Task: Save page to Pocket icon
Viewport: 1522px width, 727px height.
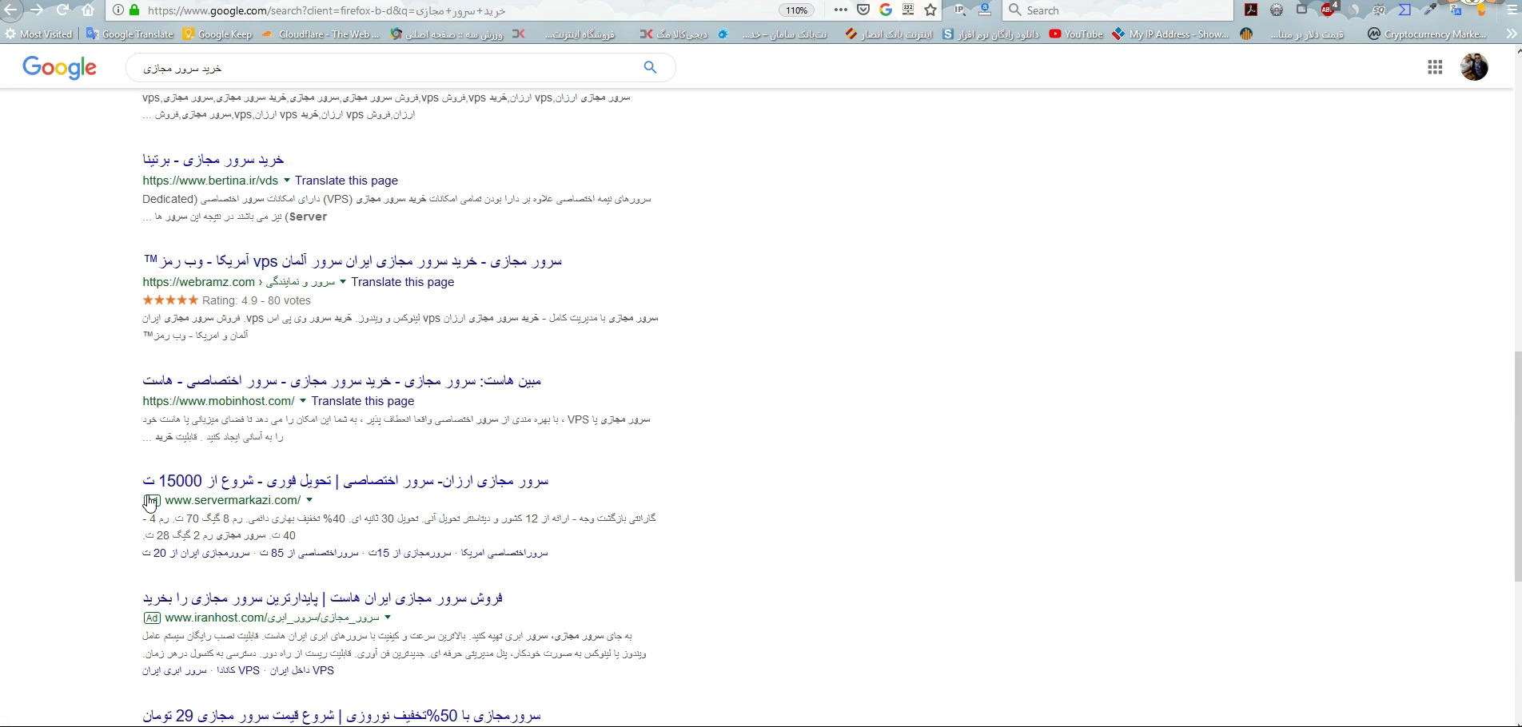Action: (863, 10)
